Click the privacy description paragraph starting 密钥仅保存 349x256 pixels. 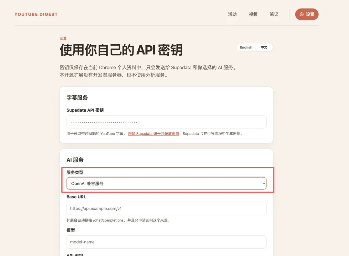[148, 71]
